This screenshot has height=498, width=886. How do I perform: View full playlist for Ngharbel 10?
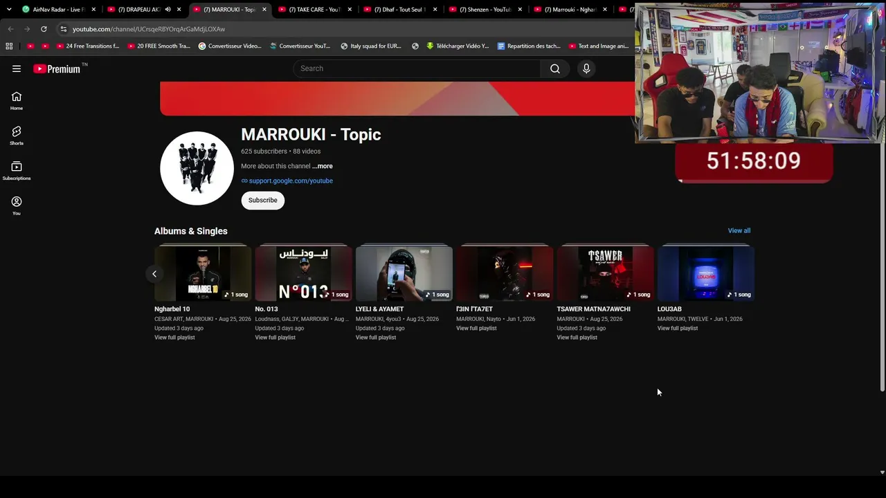(x=174, y=338)
